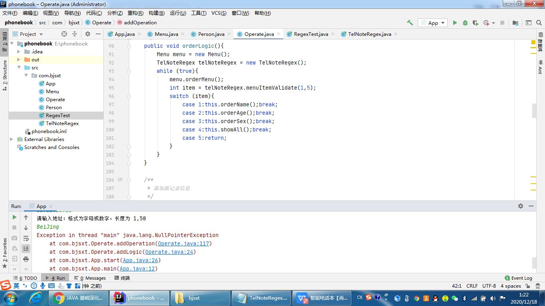545x306 pixels.
Task: Open the VCS menu
Action: [x=219, y=13]
